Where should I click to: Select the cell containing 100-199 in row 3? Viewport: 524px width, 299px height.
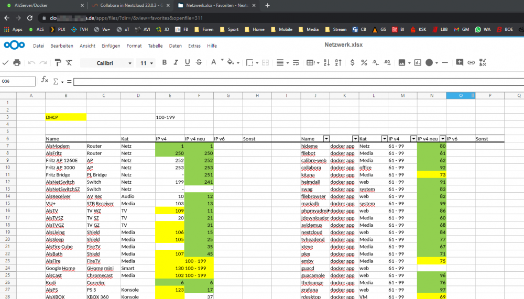[170, 117]
